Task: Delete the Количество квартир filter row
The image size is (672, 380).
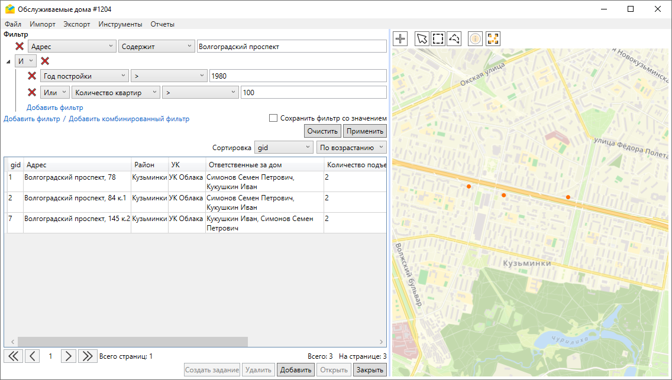Action: (33, 92)
